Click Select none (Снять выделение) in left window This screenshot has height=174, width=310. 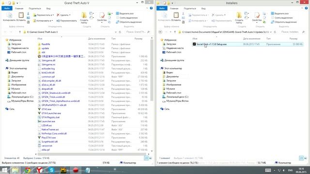coord(127,18)
